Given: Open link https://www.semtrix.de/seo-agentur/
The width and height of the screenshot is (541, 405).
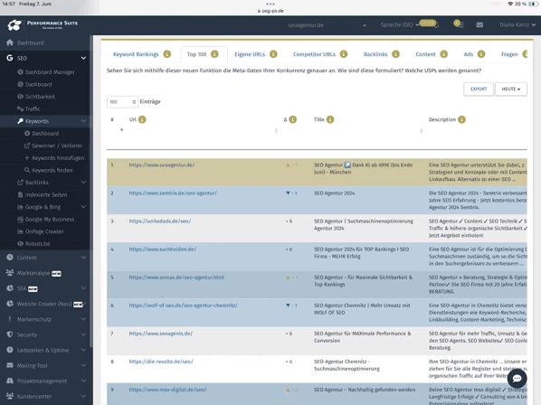Looking at the screenshot, I should coord(173,193).
